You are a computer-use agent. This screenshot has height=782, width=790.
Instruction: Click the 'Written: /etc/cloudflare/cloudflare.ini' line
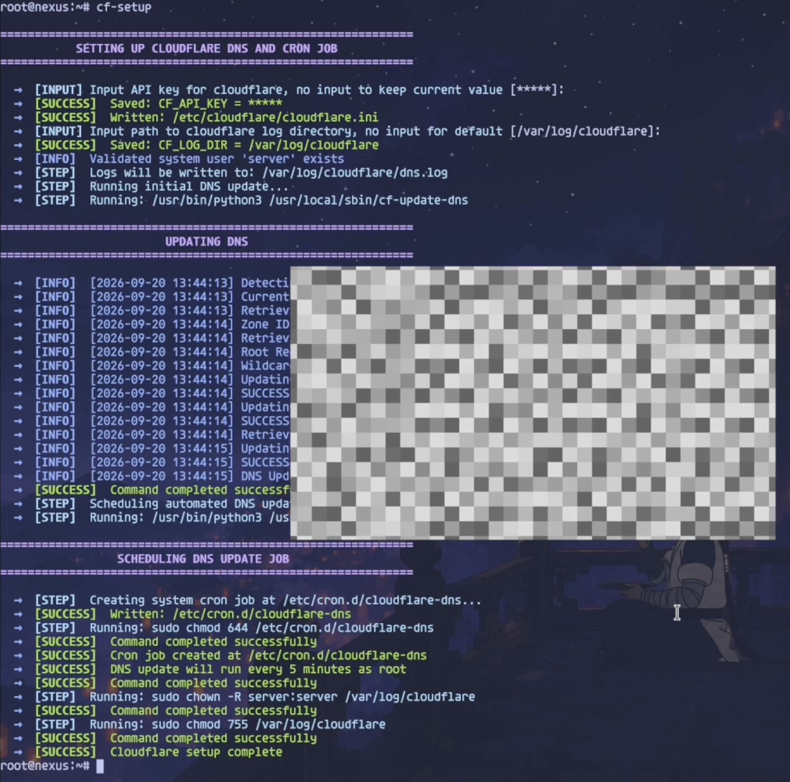point(196,118)
